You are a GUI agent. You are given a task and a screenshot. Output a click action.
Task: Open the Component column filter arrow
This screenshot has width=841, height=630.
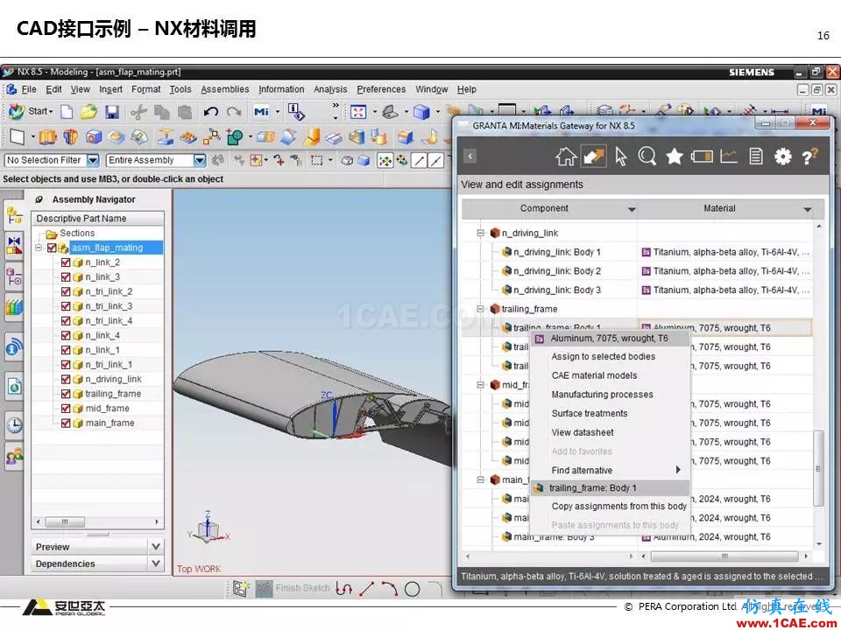pyautogui.click(x=632, y=209)
